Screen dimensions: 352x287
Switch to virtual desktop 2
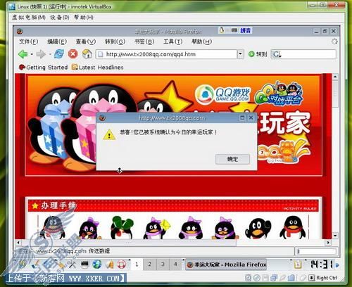coord(150,264)
